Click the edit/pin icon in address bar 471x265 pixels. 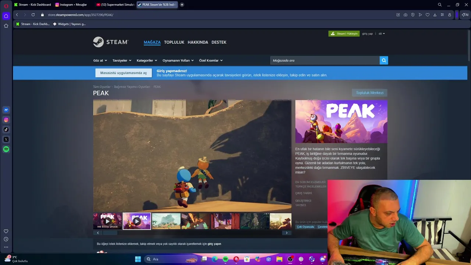pyautogui.click(x=398, y=15)
